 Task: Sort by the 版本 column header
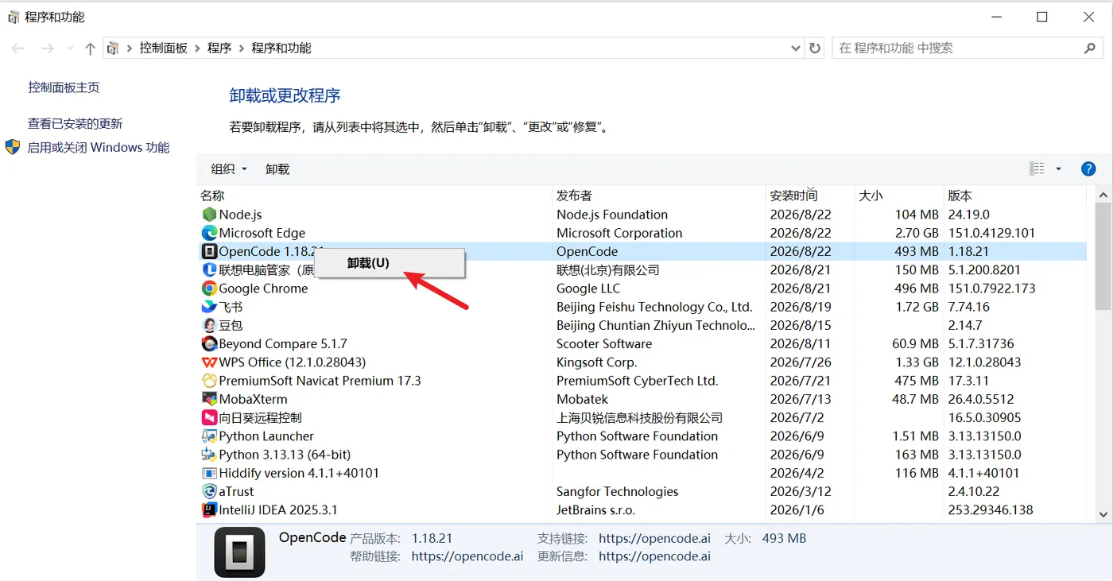1015,196
